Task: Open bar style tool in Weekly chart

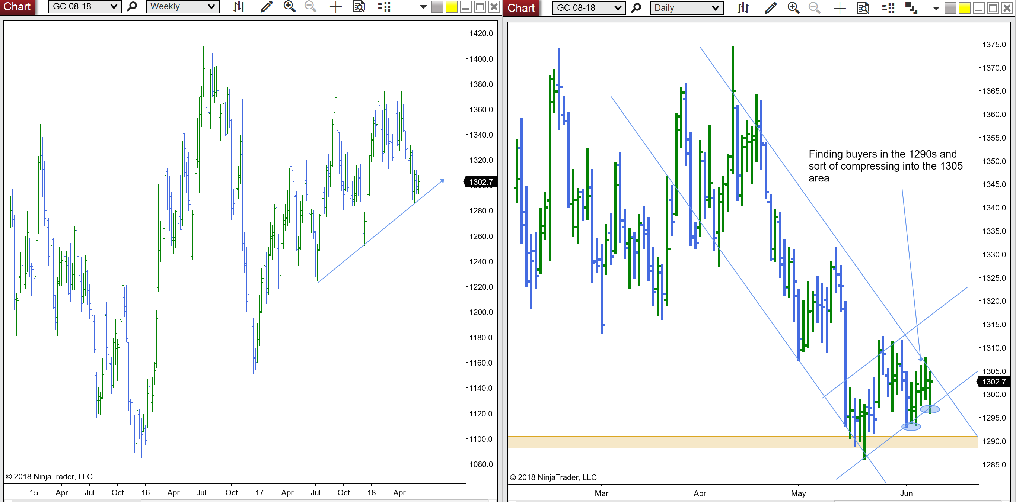Action: point(239,7)
